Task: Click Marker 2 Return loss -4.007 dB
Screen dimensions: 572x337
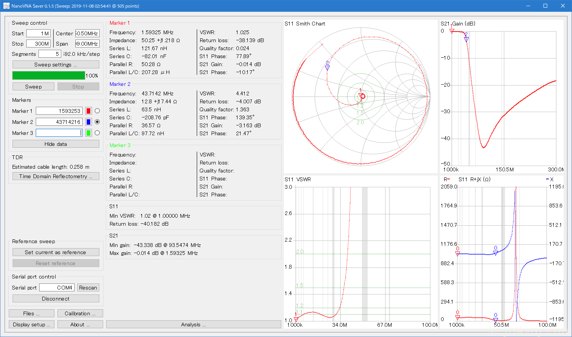Action: click(x=248, y=101)
